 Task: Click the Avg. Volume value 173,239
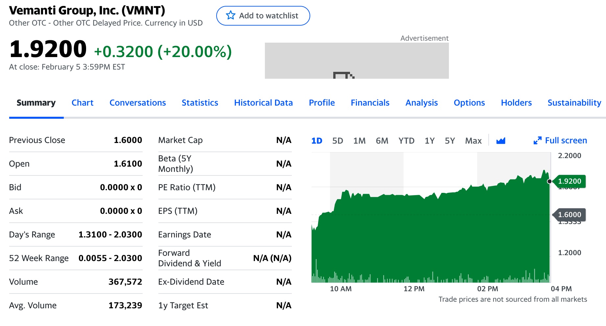125,305
